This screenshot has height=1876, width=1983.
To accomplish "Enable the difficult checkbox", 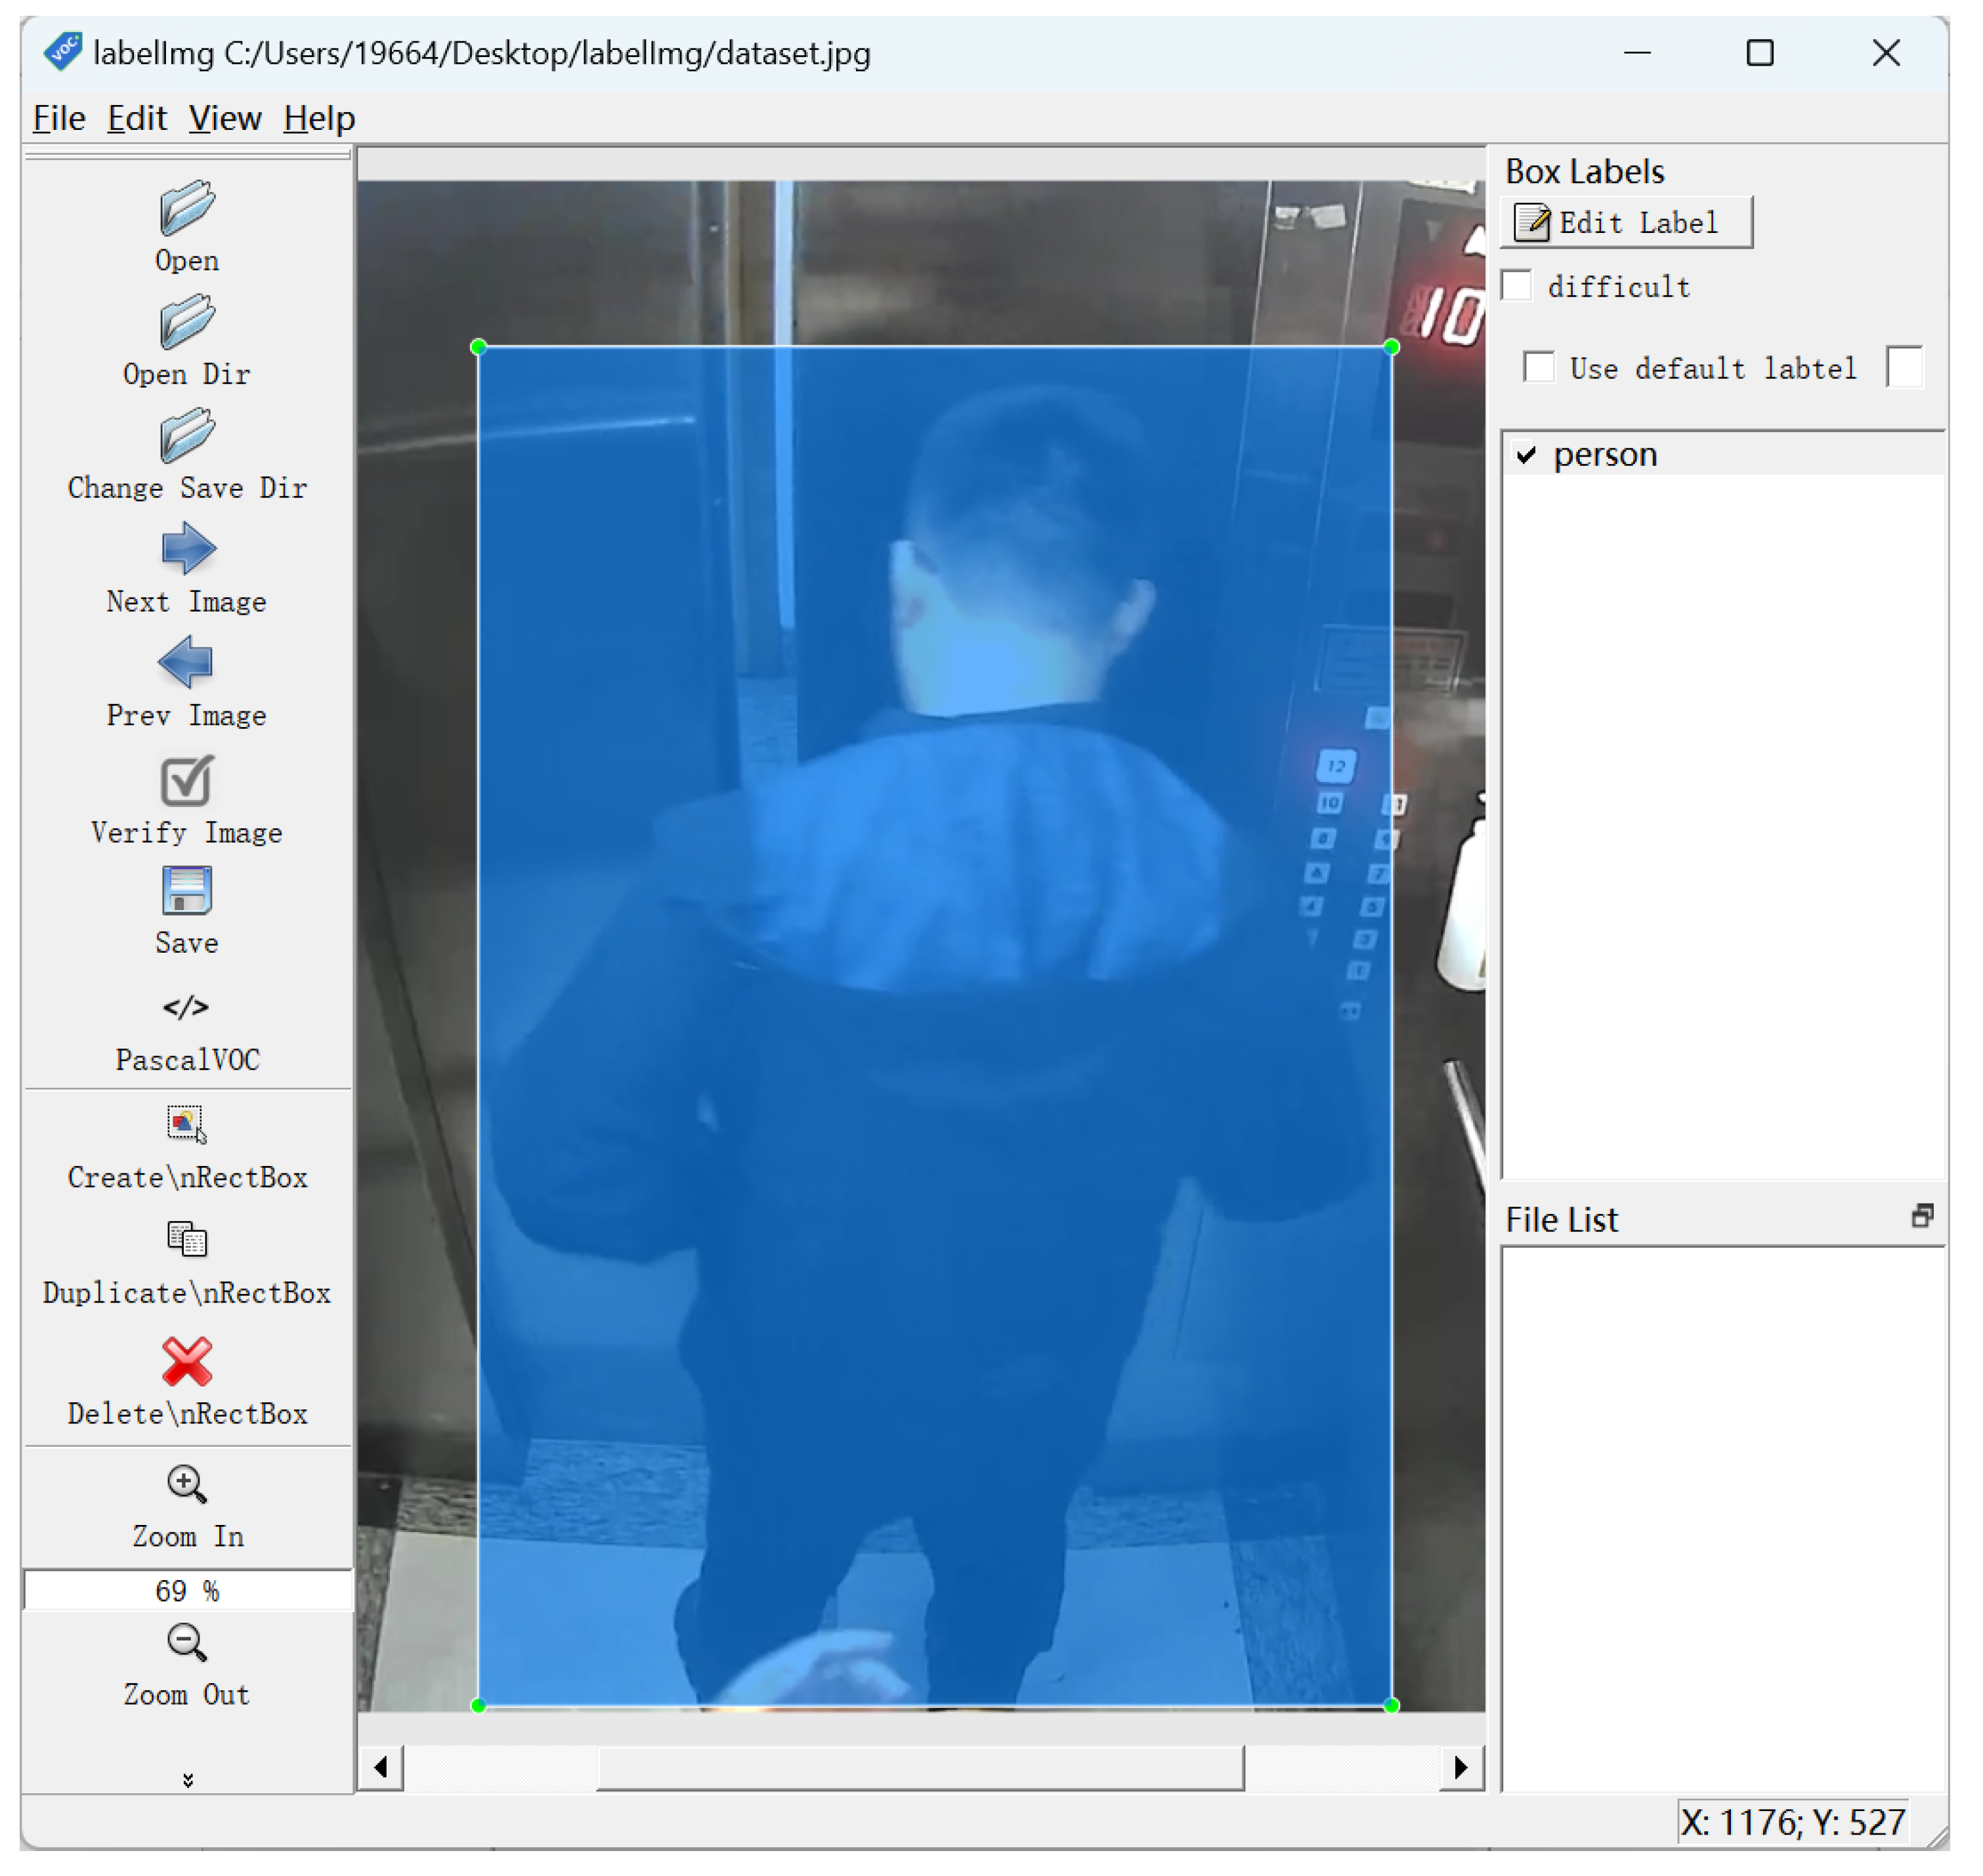I will 1517,286.
